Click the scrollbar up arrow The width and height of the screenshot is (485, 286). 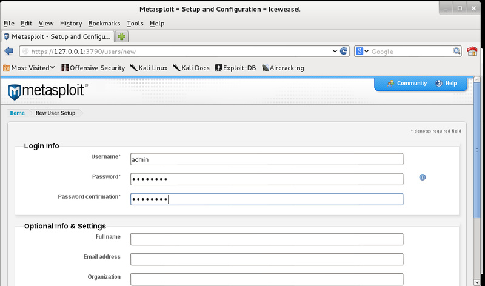click(477, 79)
